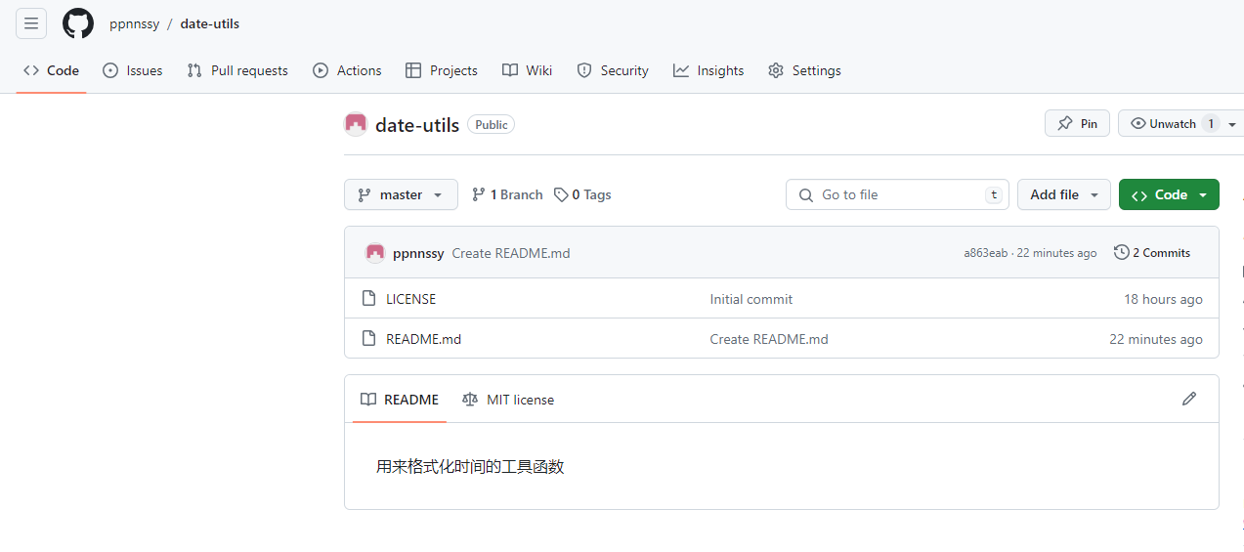Edit README using the pencil icon

click(1188, 399)
